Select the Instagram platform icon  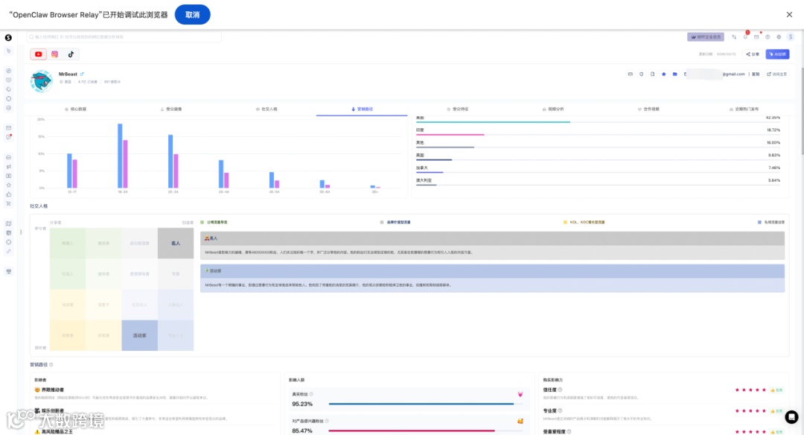(x=55, y=54)
